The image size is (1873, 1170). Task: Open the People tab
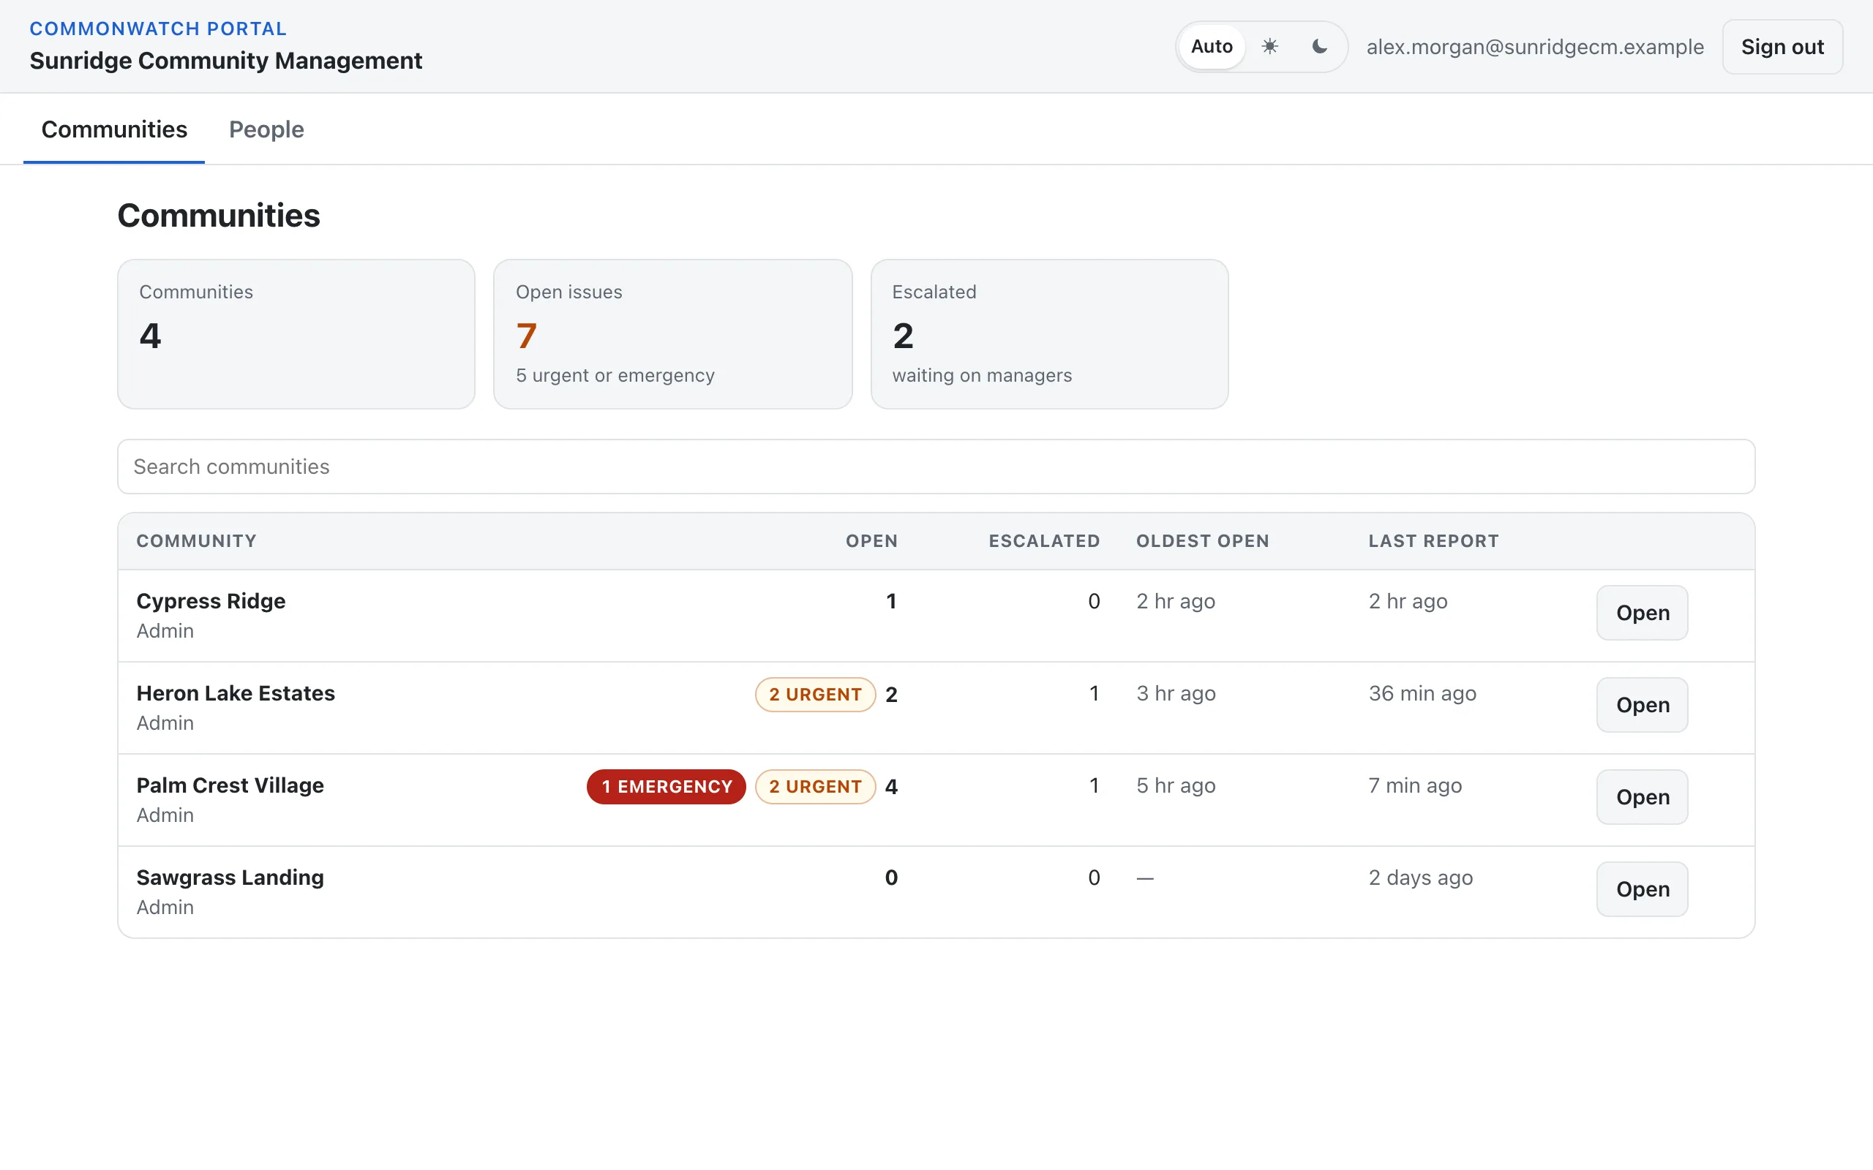266,129
